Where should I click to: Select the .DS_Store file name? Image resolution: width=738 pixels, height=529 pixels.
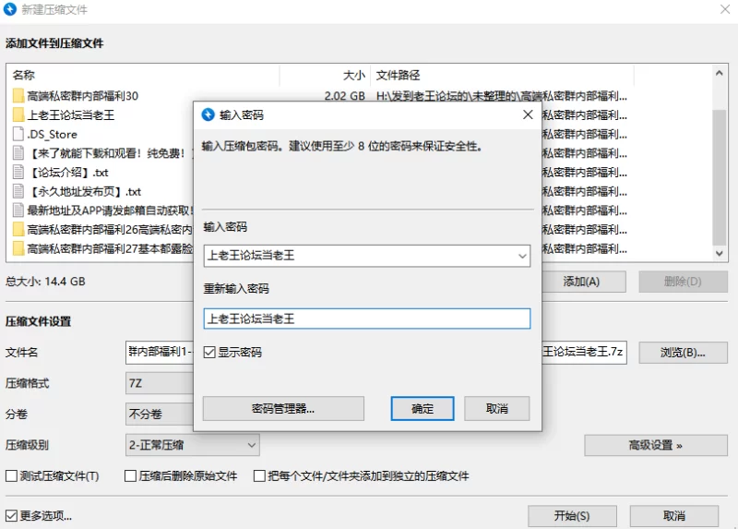click(x=52, y=134)
